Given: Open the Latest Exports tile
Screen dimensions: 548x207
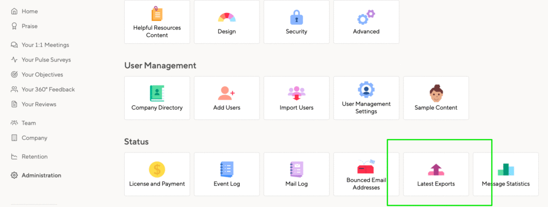Looking at the screenshot, I should tap(436, 174).
